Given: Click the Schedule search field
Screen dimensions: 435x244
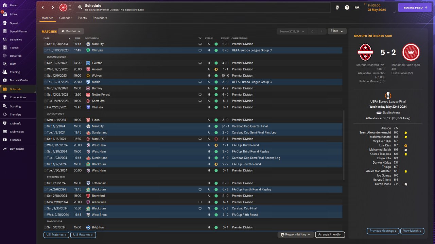Looking at the screenshot, I should pyautogui.click(x=203, y=7).
